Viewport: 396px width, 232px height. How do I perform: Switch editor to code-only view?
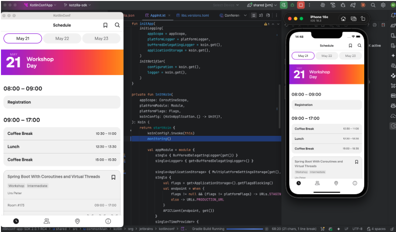pos(254,15)
